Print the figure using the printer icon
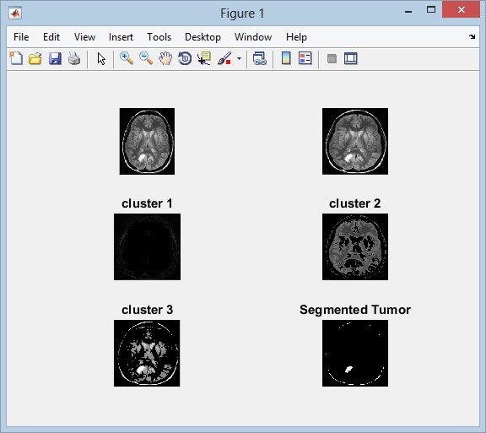The height and width of the screenshot is (433, 486). click(x=74, y=58)
